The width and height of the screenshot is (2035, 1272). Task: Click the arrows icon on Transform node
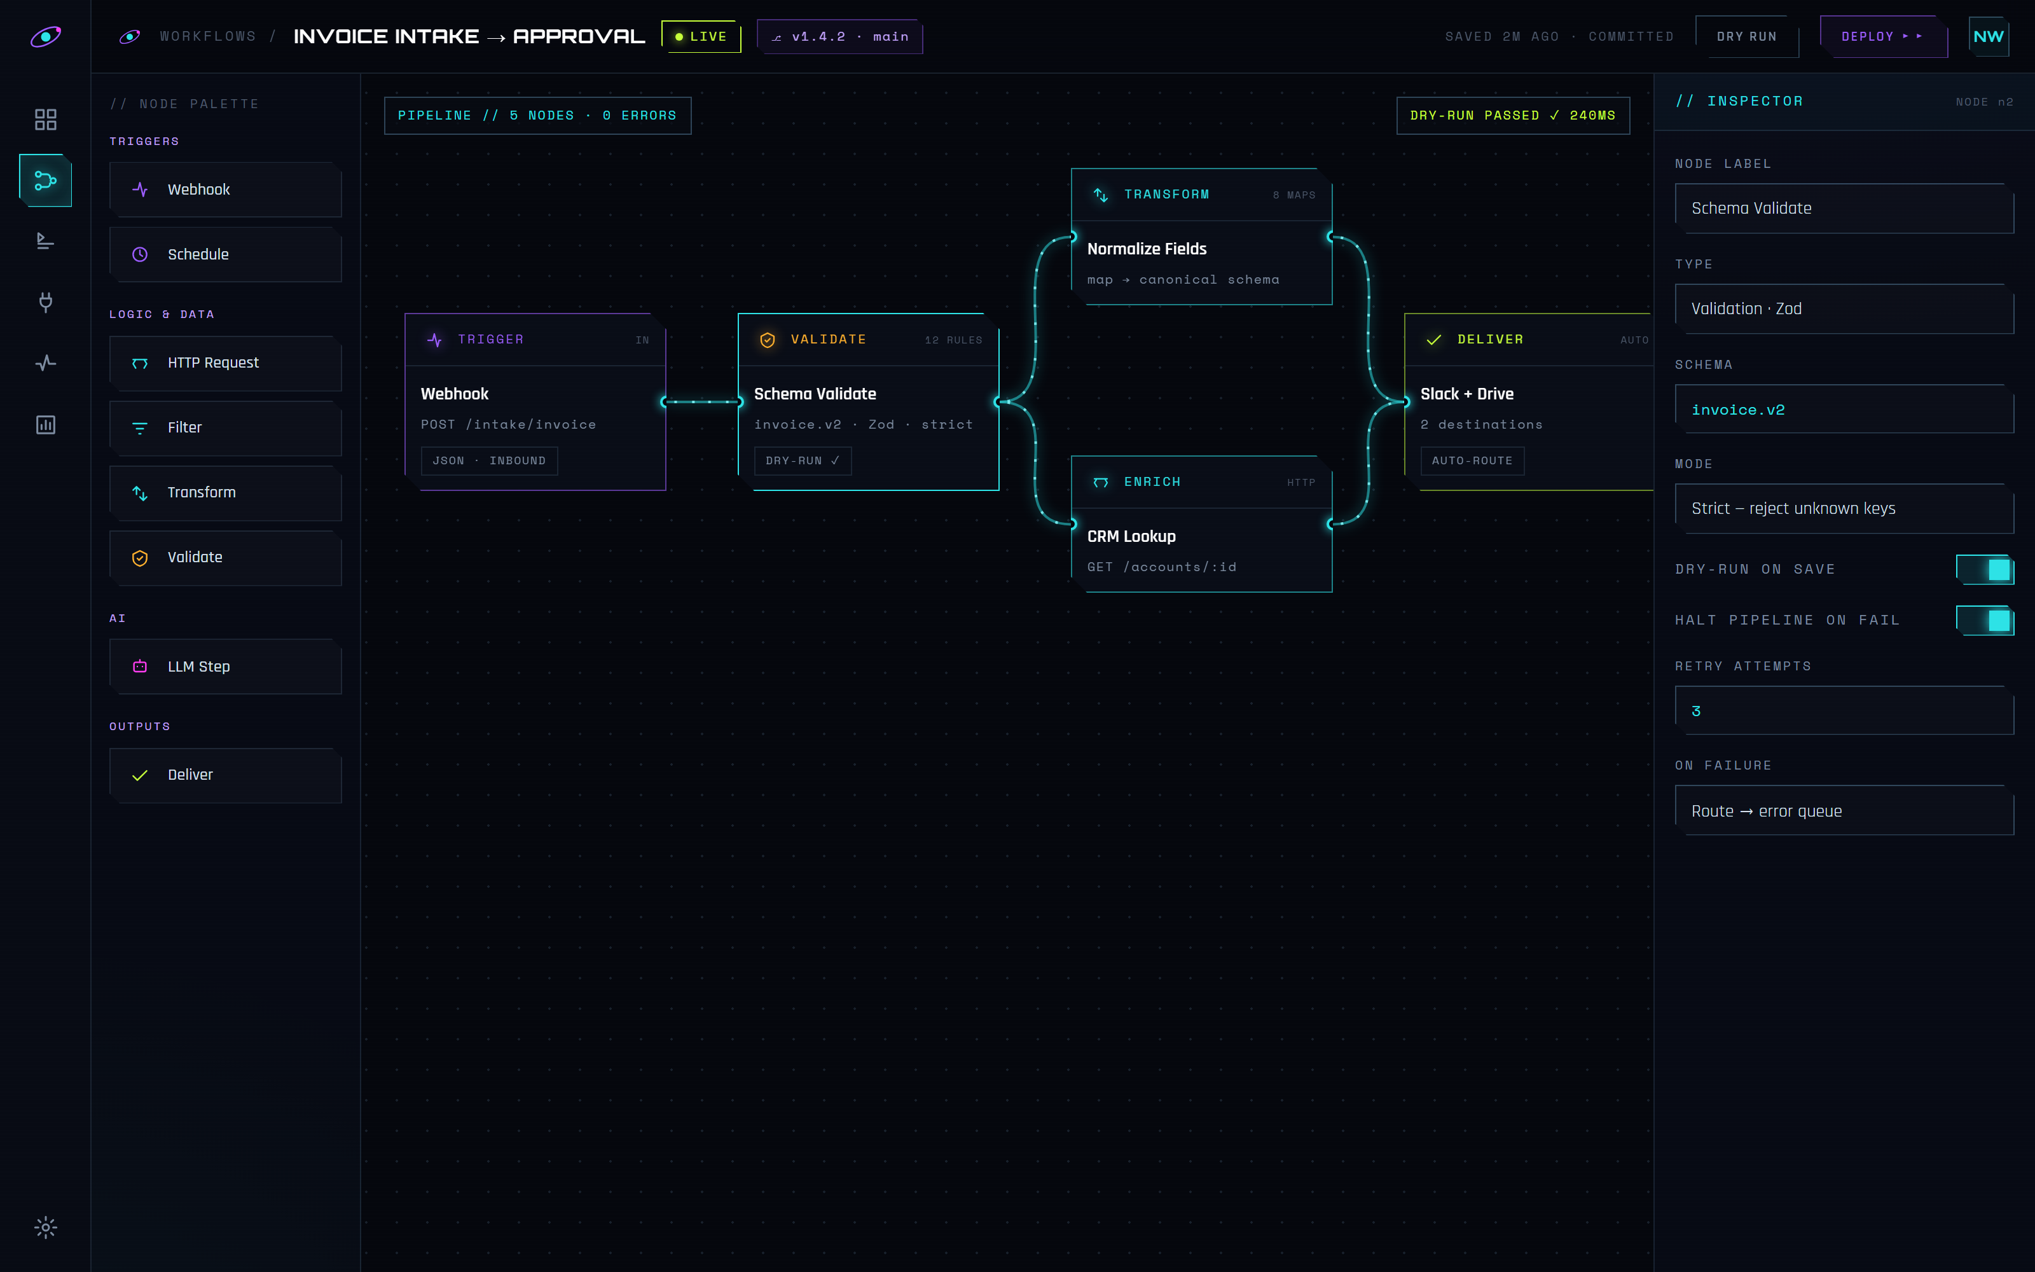pyautogui.click(x=1100, y=195)
